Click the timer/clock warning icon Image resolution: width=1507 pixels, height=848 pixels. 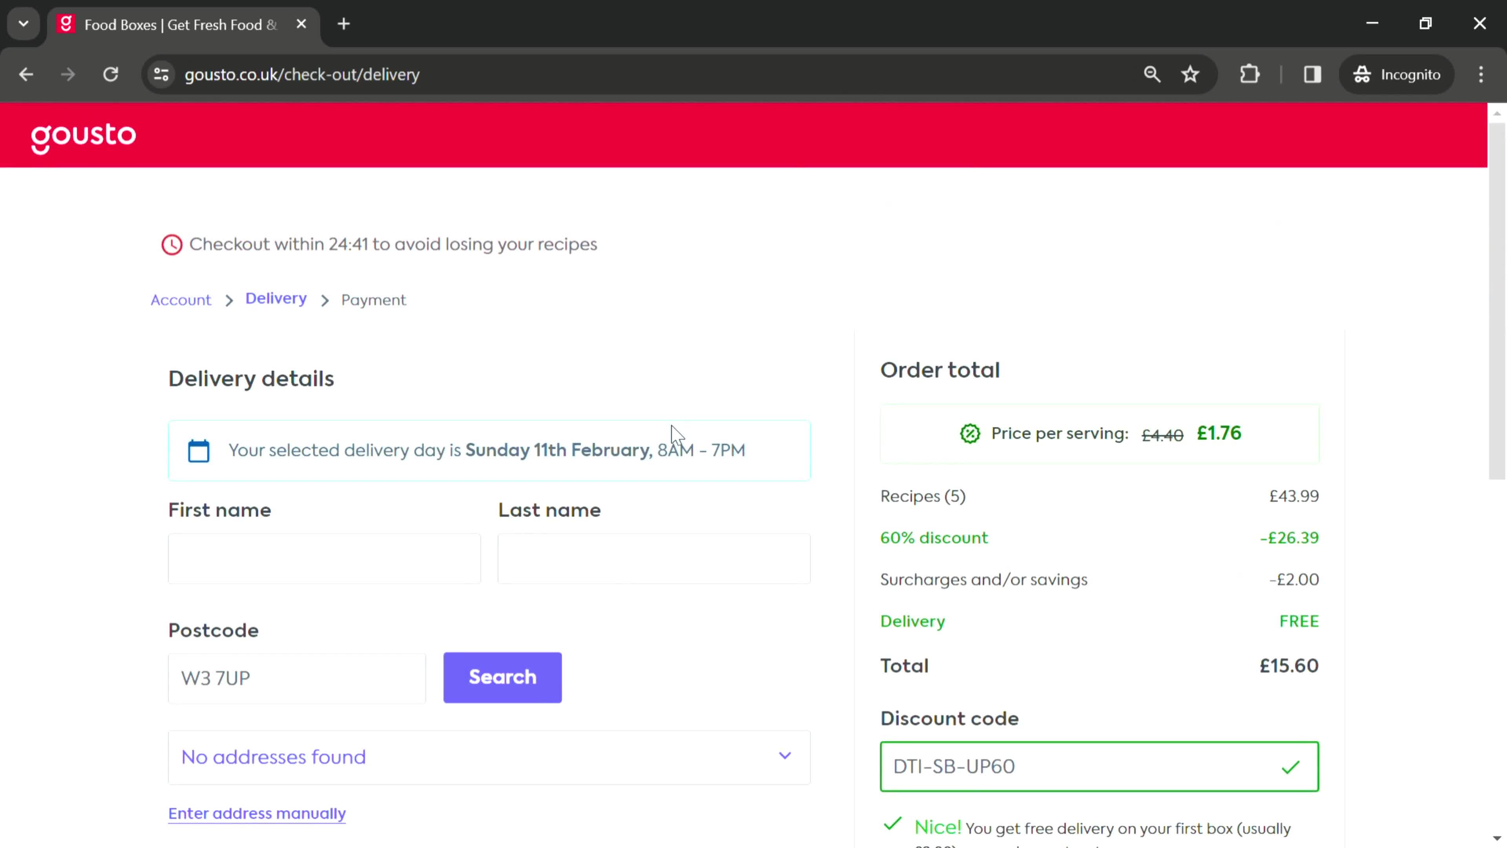172,244
